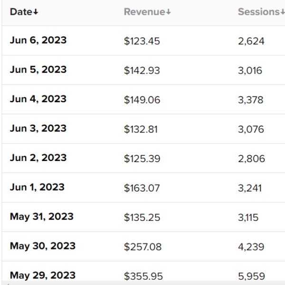
Task: Click the Date column sort arrow
Action: [x=36, y=12]
